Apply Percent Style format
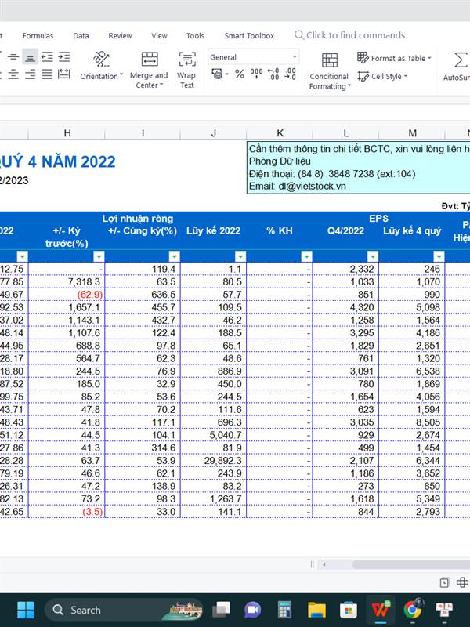 click(x=240, y=74)
